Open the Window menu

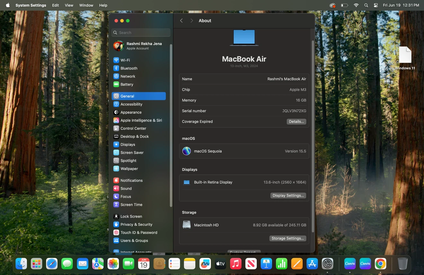pyautogui.click(x=86, y=5)
